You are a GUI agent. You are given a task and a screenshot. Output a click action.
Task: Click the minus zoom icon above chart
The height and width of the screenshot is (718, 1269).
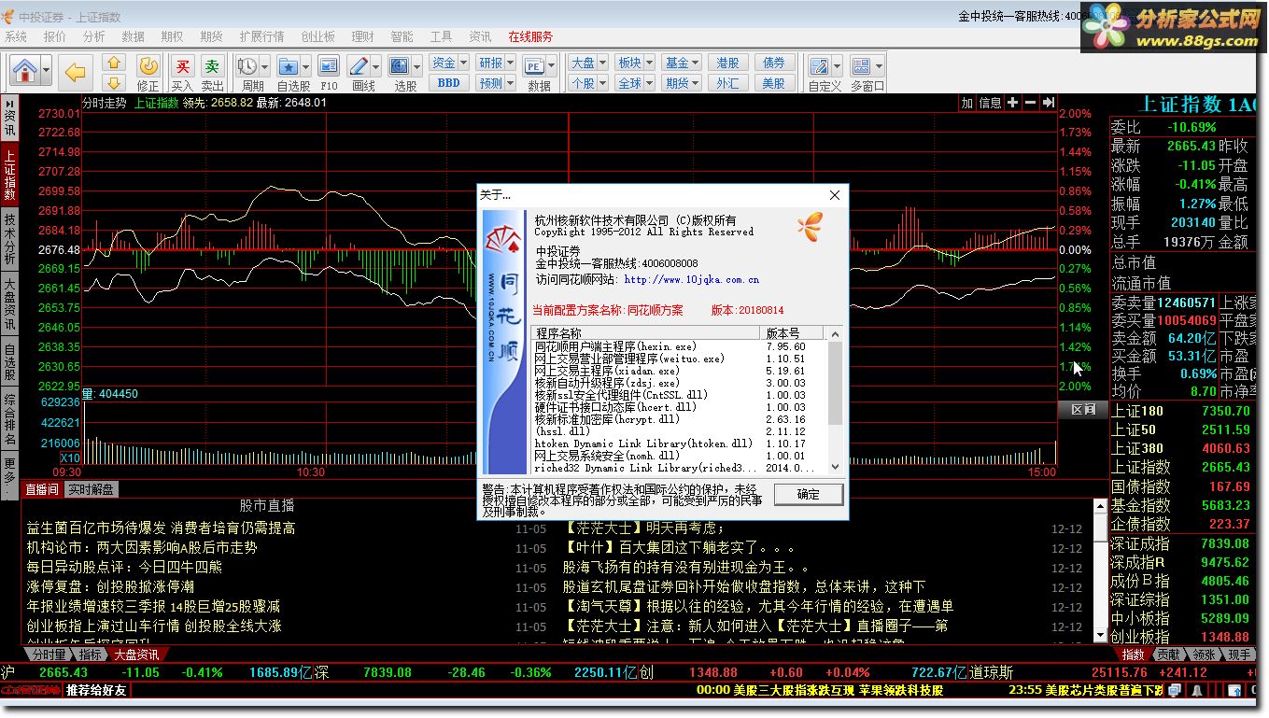1031,103
